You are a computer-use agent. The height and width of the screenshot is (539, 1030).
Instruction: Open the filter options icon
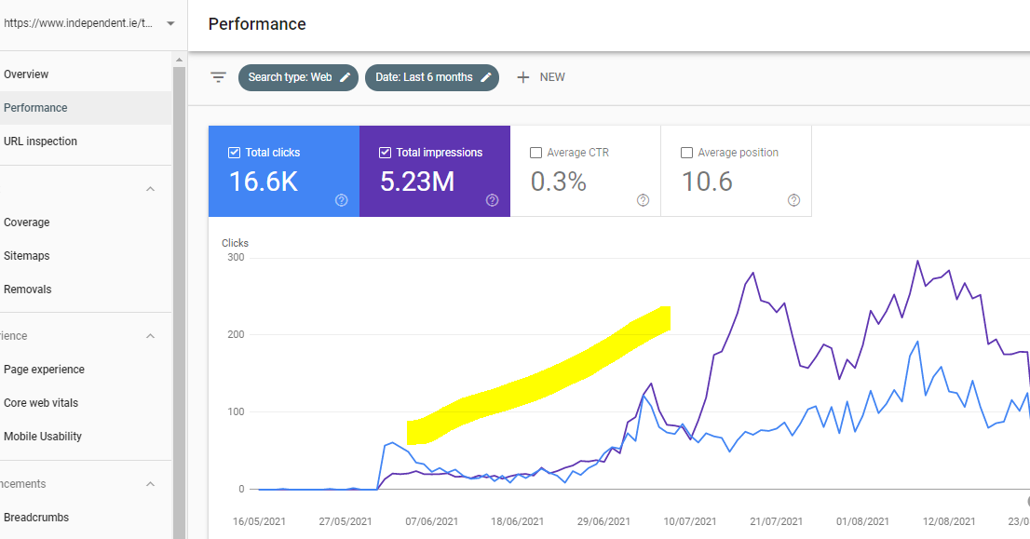(x=218, y=77)
